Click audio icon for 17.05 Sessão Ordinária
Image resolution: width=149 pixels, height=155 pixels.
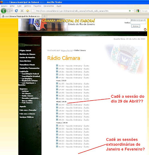[57, 90]
